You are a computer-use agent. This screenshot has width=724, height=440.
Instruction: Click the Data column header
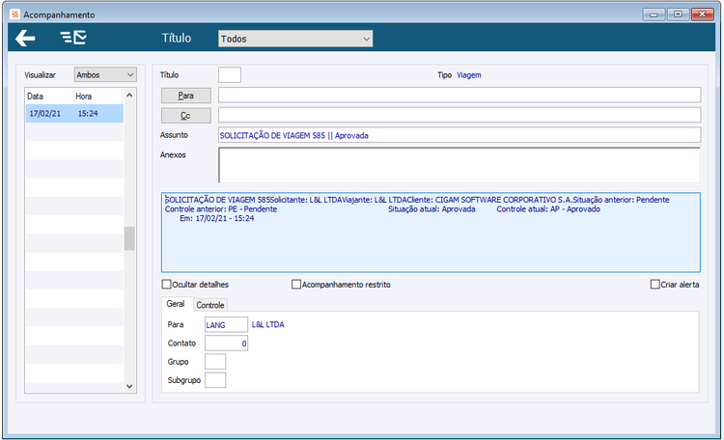click(49, 96)
